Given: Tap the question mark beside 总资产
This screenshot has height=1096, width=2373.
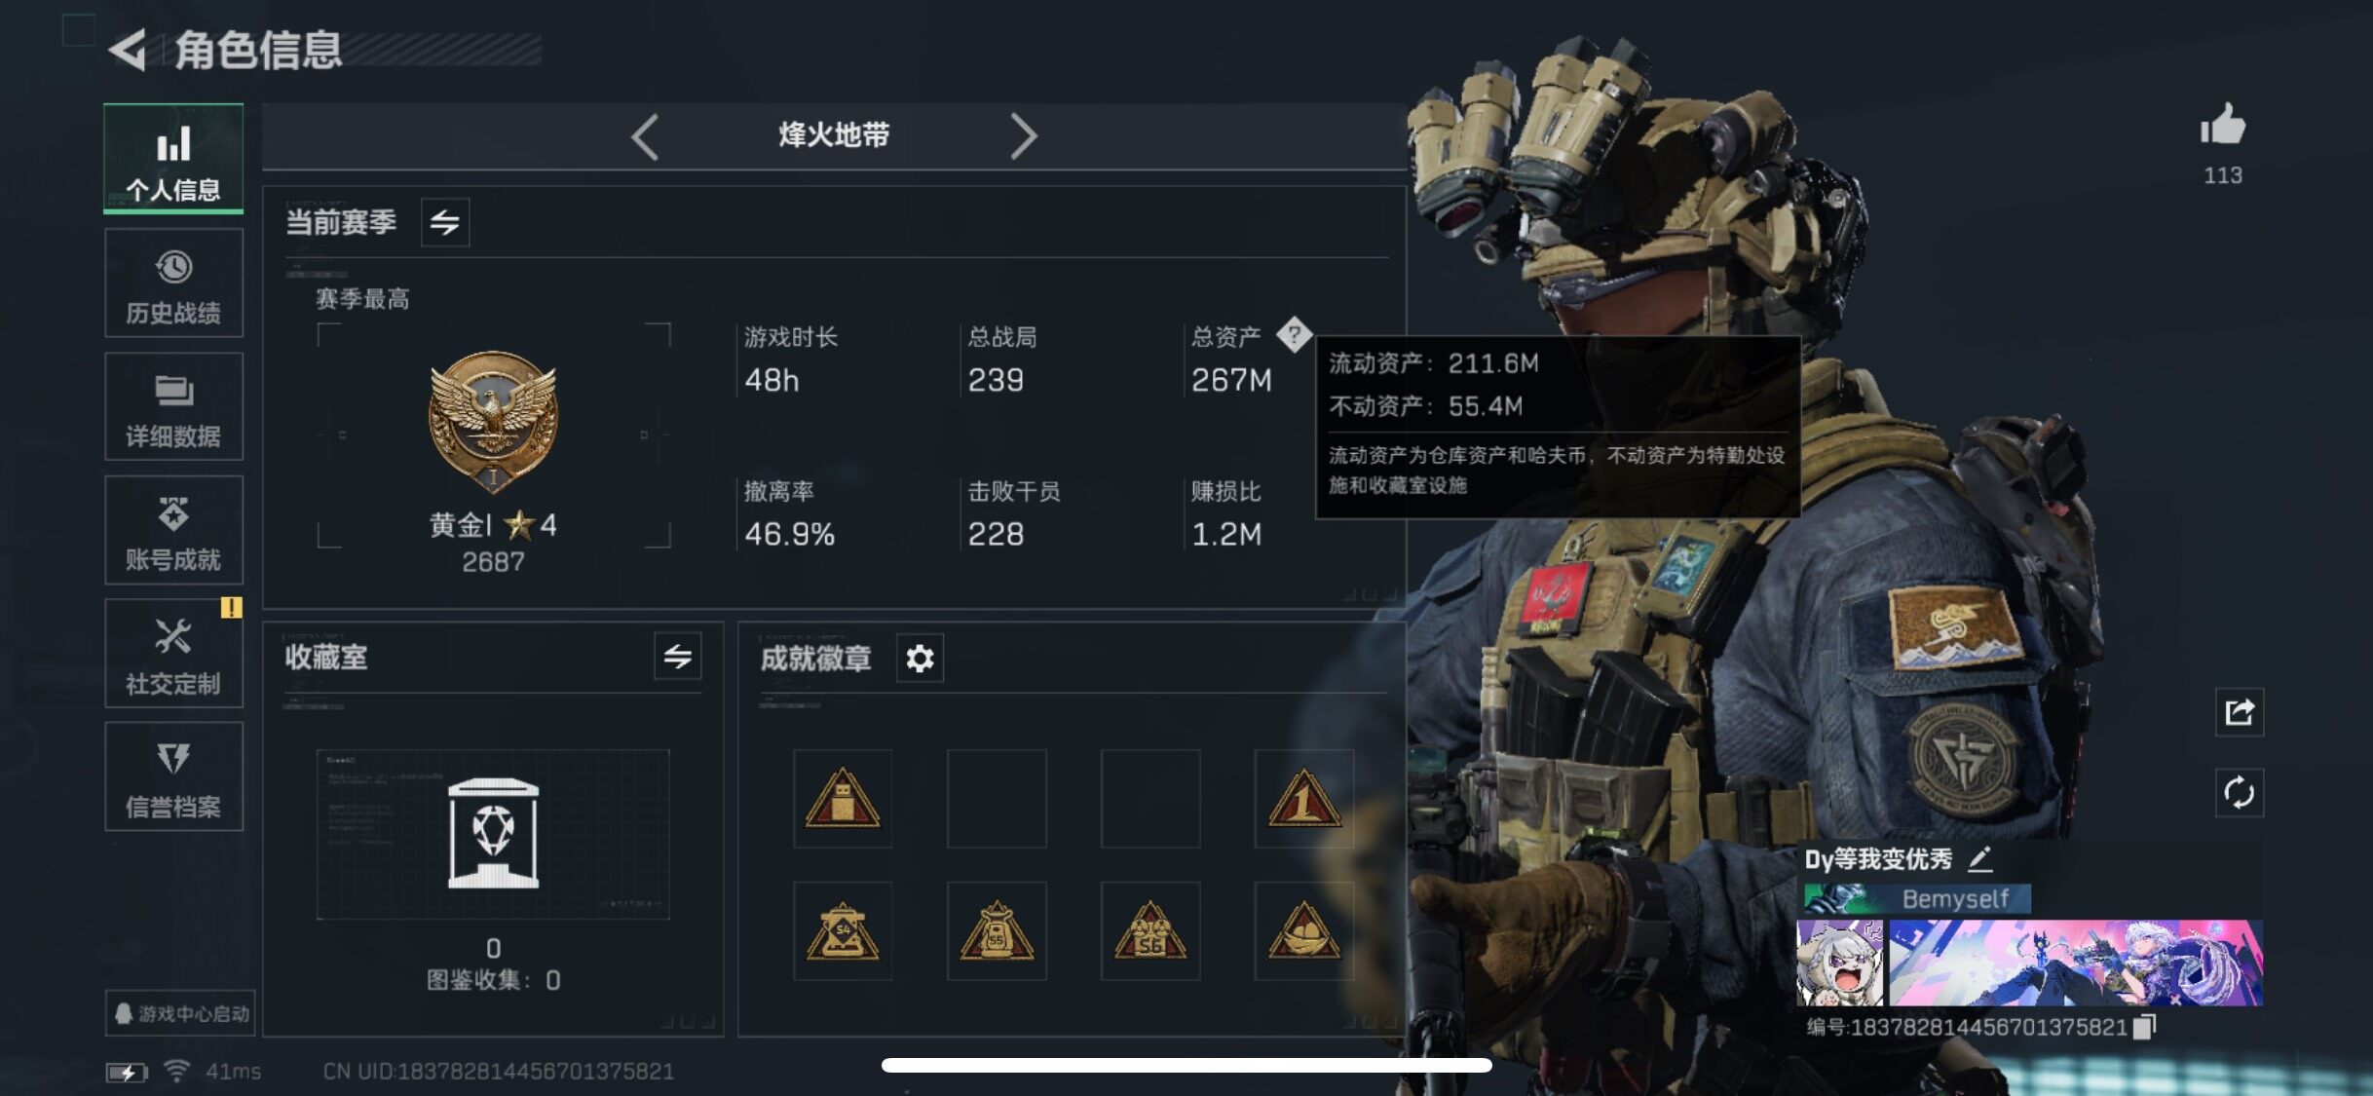Looking at the screenshot, I should pyautogui.click(x=1294, y=335).
